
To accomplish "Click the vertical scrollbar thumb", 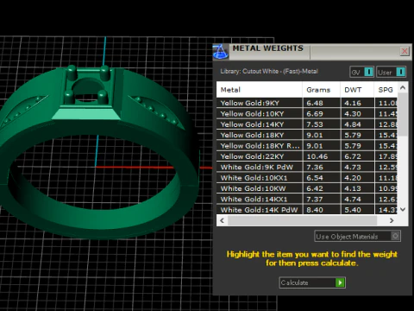I will [403, 114].
